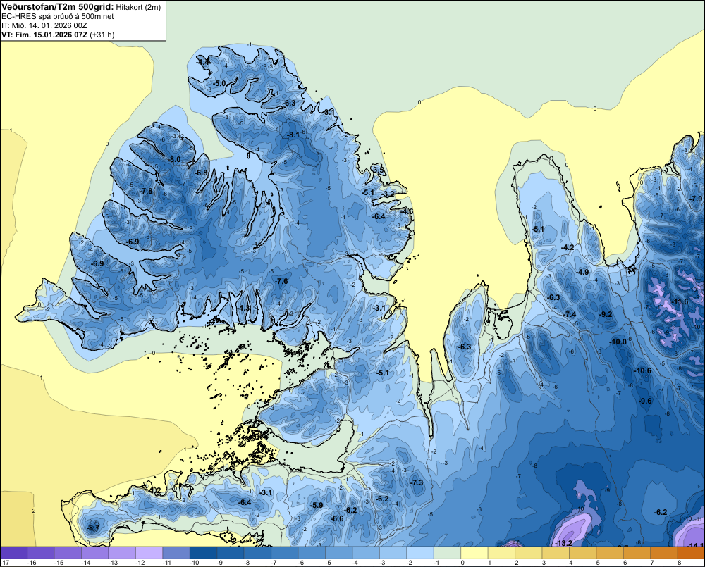Click the legend swatch between -6 and -5

coord(312,553)
